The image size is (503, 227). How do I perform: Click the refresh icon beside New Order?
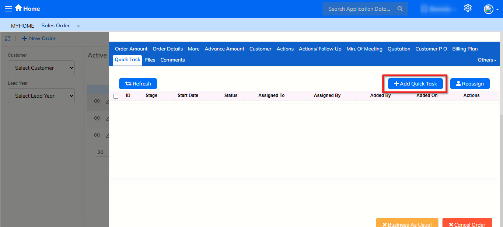click(8, 38)
